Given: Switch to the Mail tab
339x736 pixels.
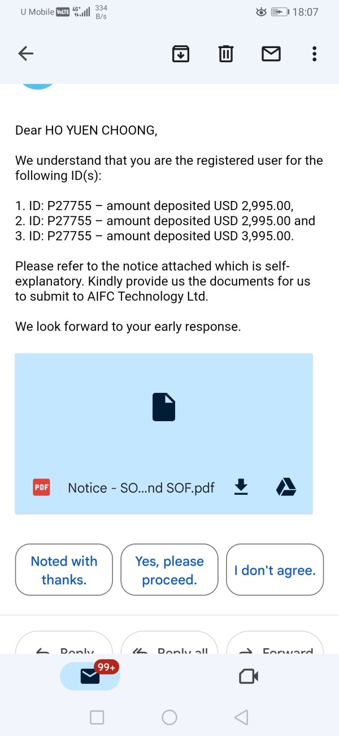Looking at the screenshot, I should coord(90,676).
